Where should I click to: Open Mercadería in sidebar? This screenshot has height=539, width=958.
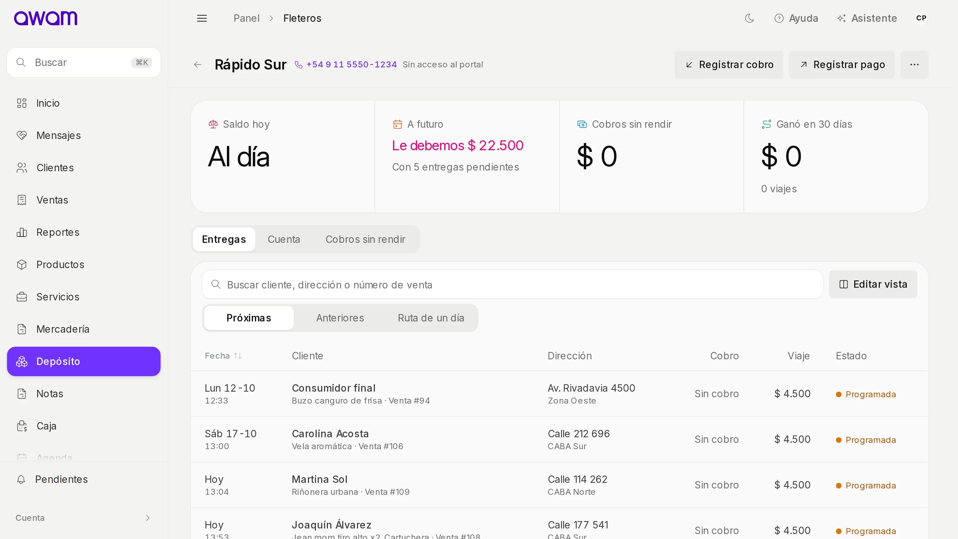pyautogui.click(x=84, y=330)
